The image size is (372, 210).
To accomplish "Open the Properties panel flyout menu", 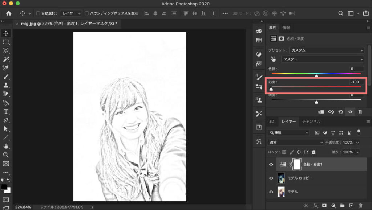I will [368, 28].
